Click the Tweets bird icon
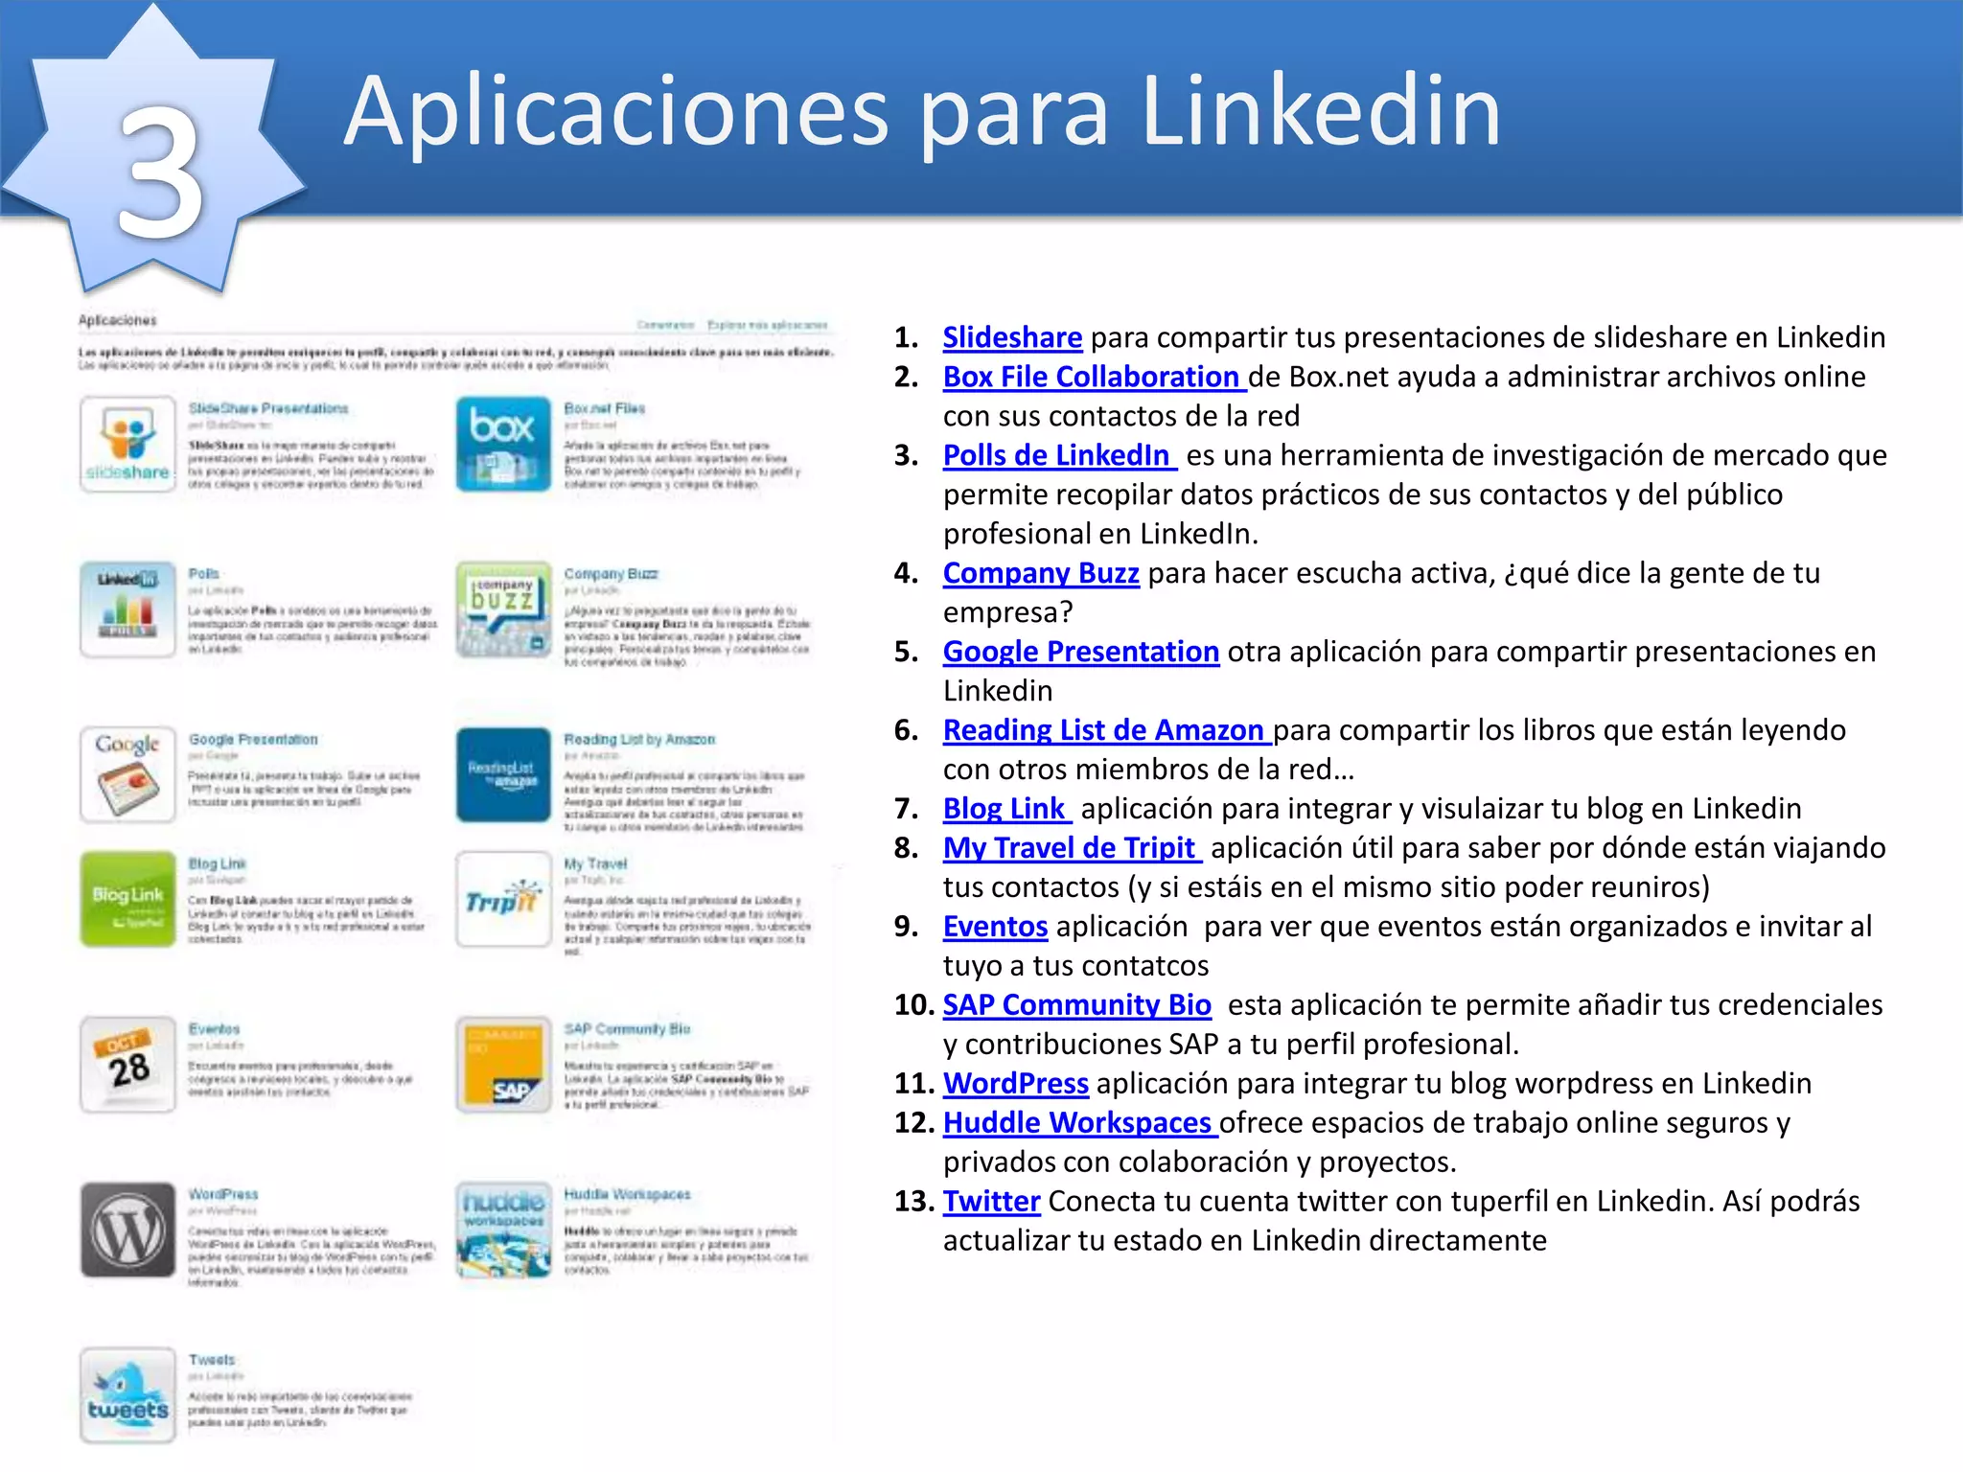The height and width of the screenshot is (1472, 1963). pyautogui.click(x=127, y=1395)
